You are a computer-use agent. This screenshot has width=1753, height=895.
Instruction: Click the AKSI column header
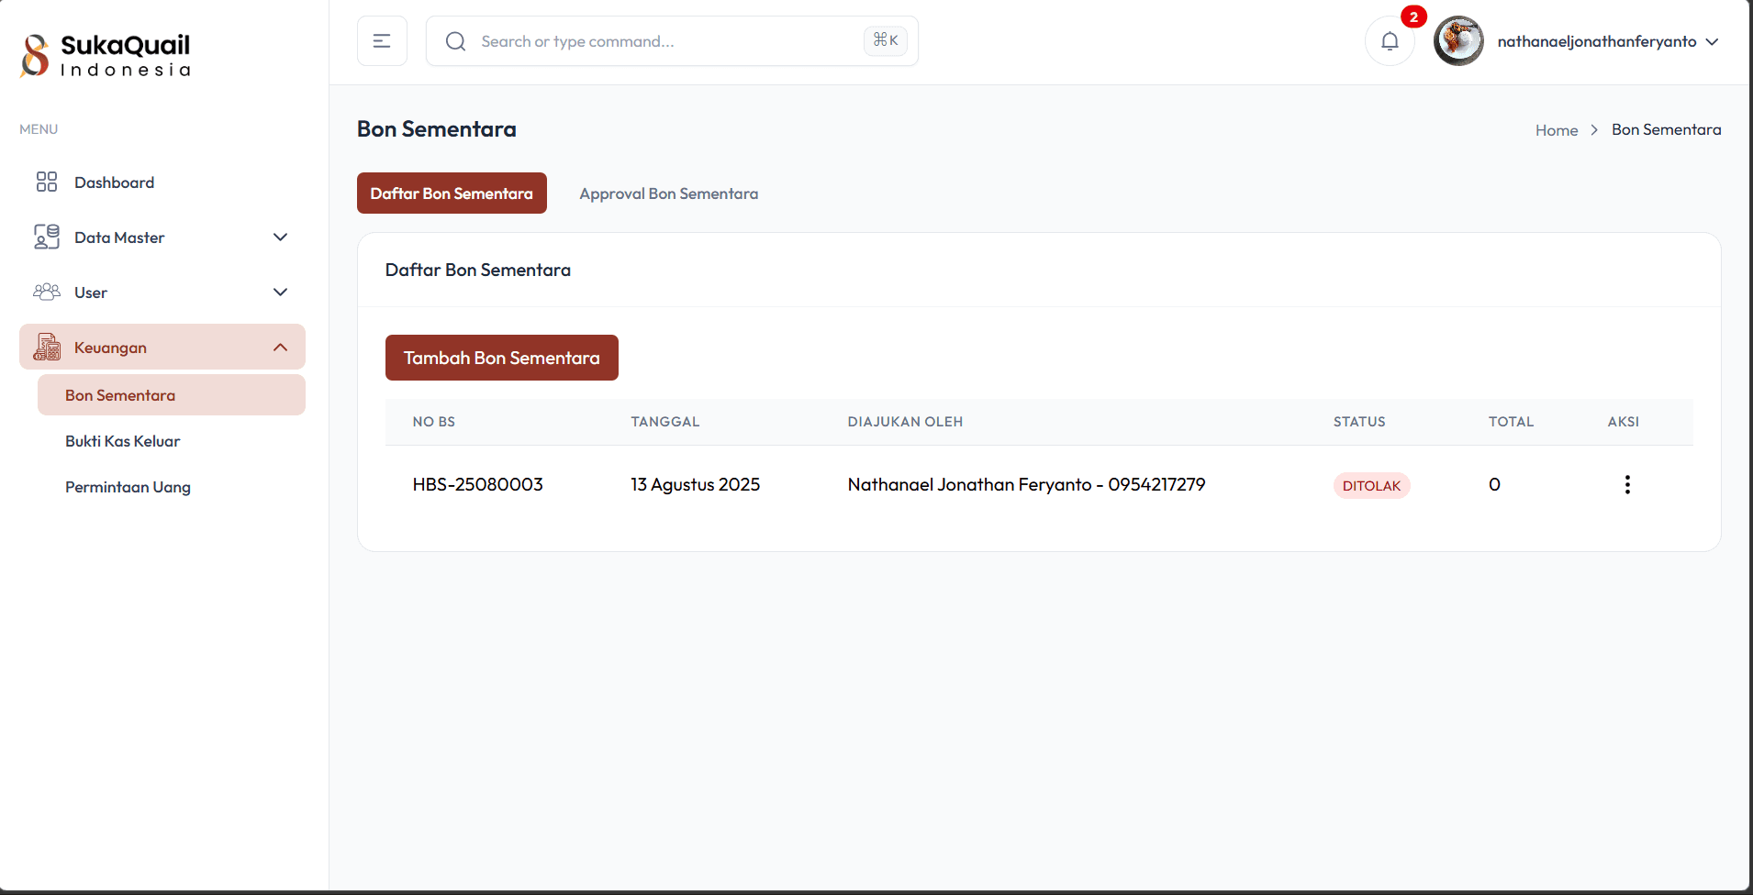pyautogui.click(x=1623, y=422)
